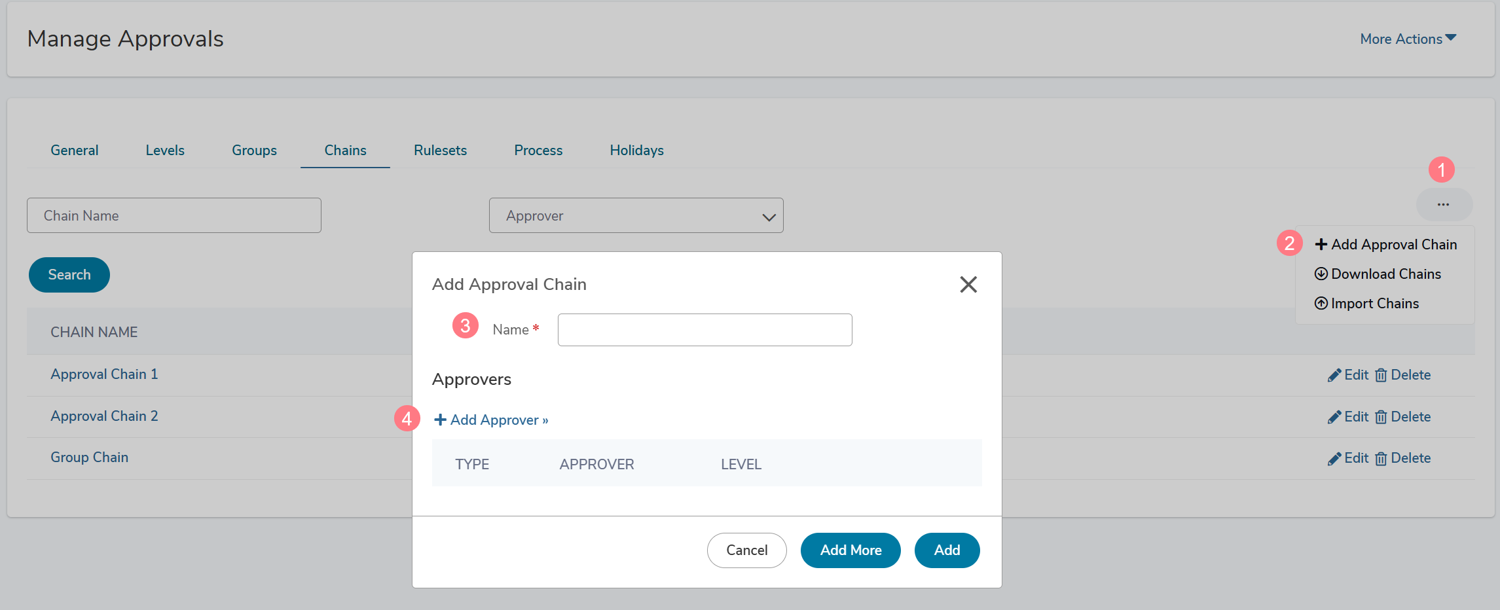Viewport: 1500px width, 610px height.
Task: Open the Levels tab
Action: click(x=165, y=151)
